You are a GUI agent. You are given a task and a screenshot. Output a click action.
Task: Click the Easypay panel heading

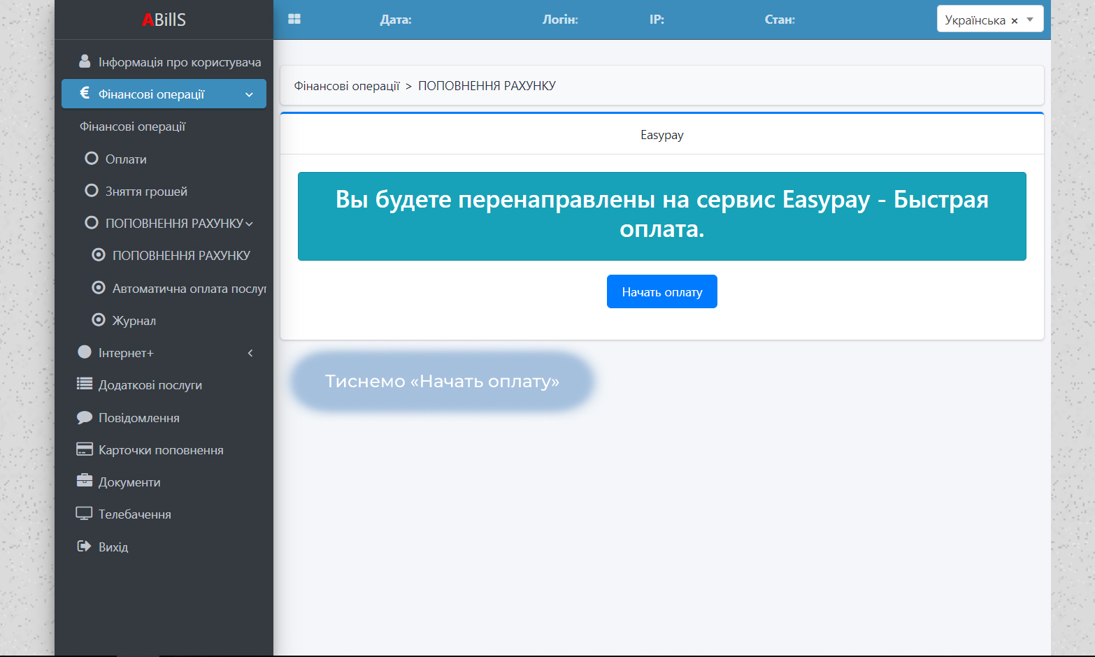point(662,135)
